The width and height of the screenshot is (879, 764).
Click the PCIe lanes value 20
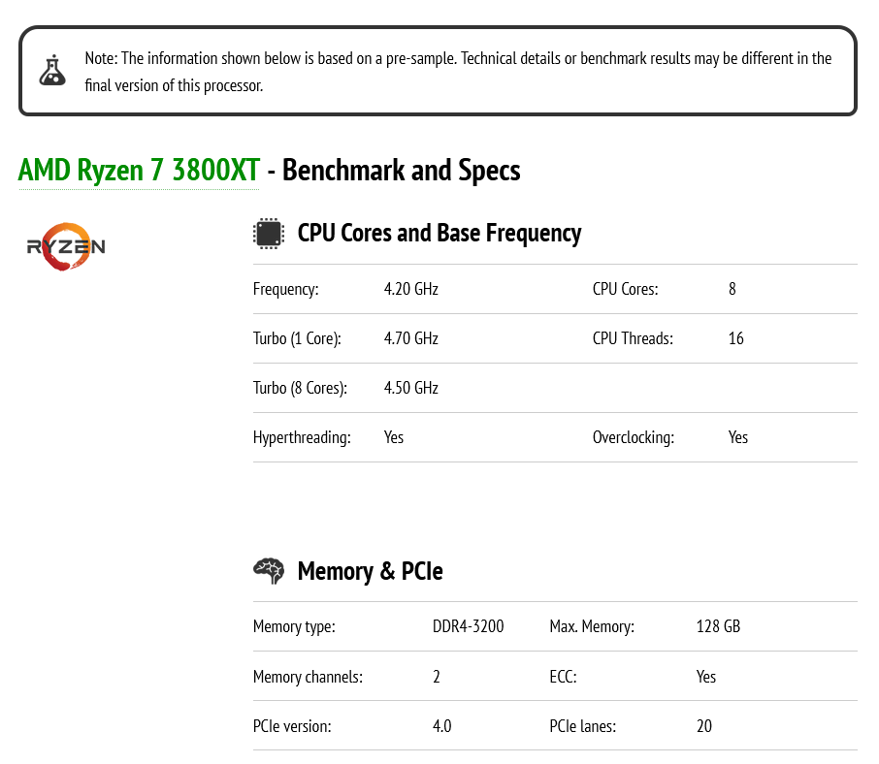pos(703,725)
